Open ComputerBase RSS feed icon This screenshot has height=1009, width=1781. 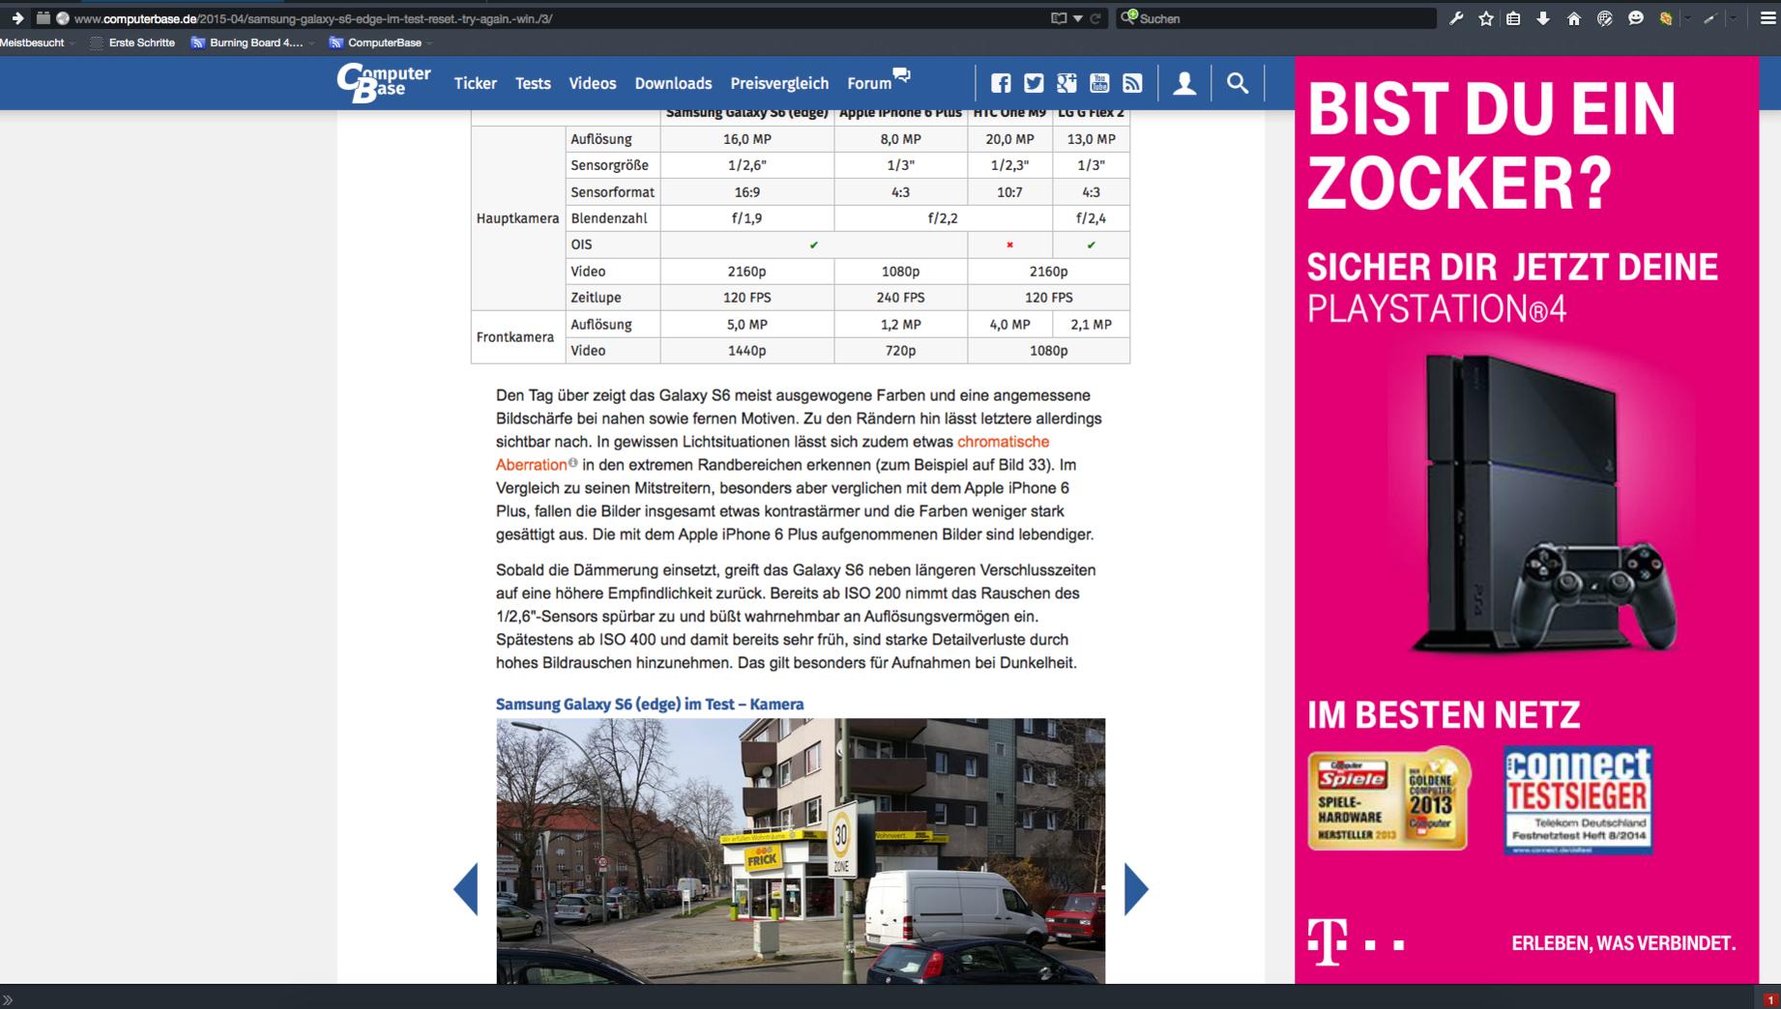pyautogui.click(x=1132, y=83)
